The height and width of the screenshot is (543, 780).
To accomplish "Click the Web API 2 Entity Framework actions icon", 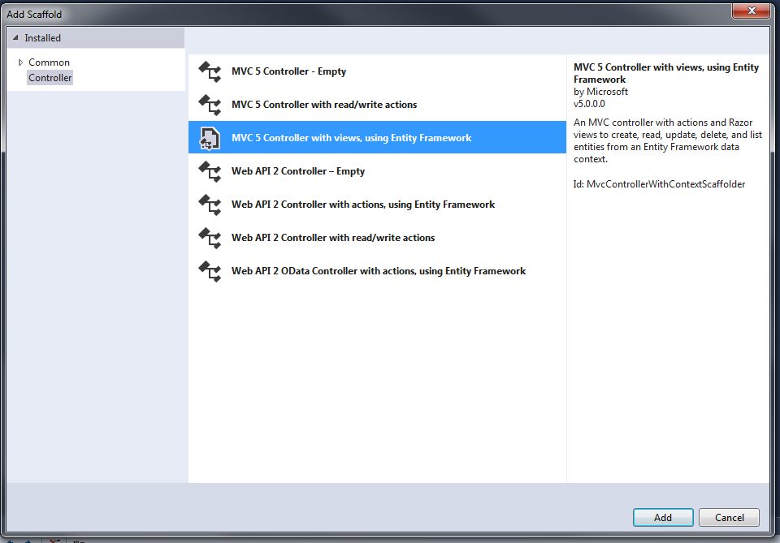I will pos(210,205).
